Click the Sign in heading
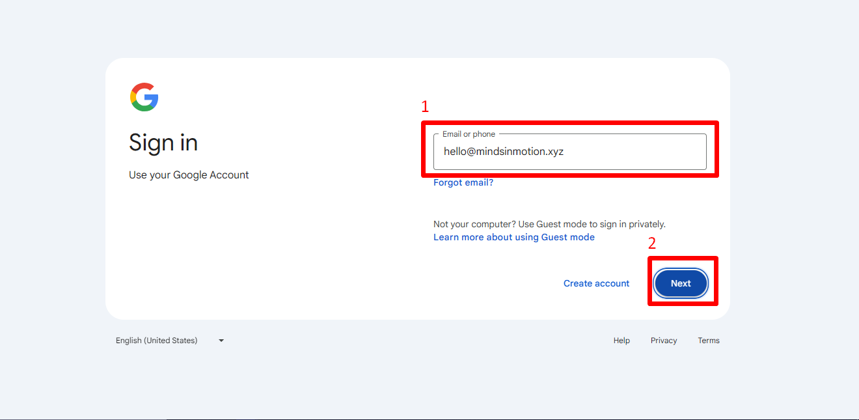This screenshot has height=420, width=859. [x=163, y=143]
